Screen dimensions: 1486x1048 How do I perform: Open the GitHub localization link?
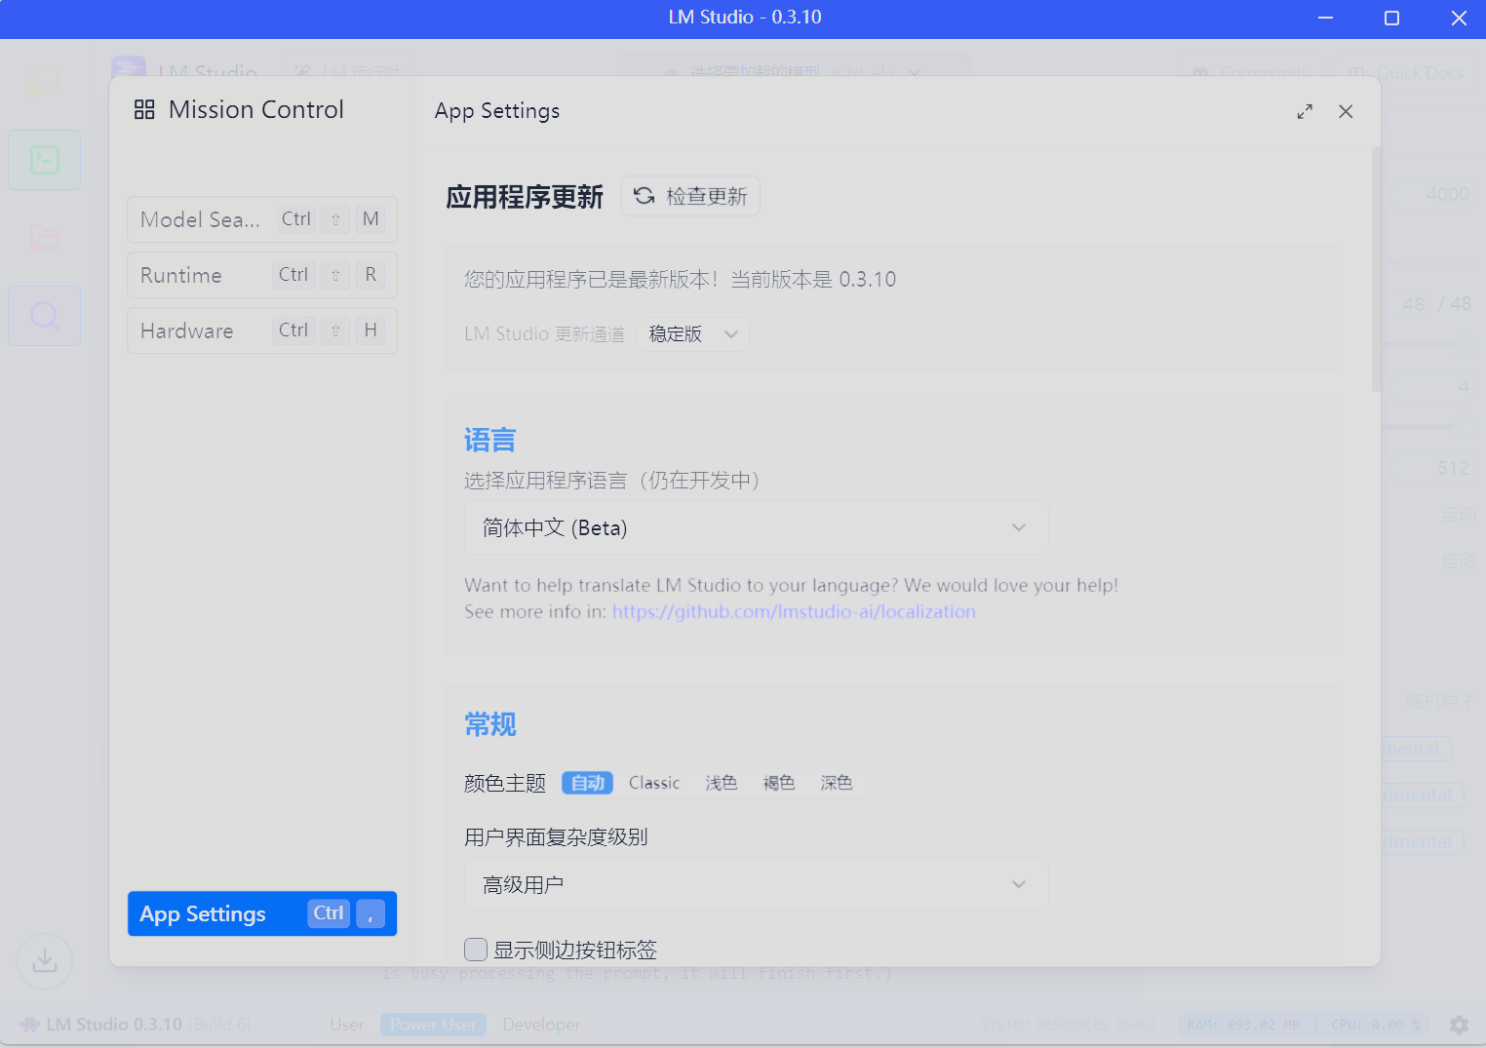pos(794,611)
